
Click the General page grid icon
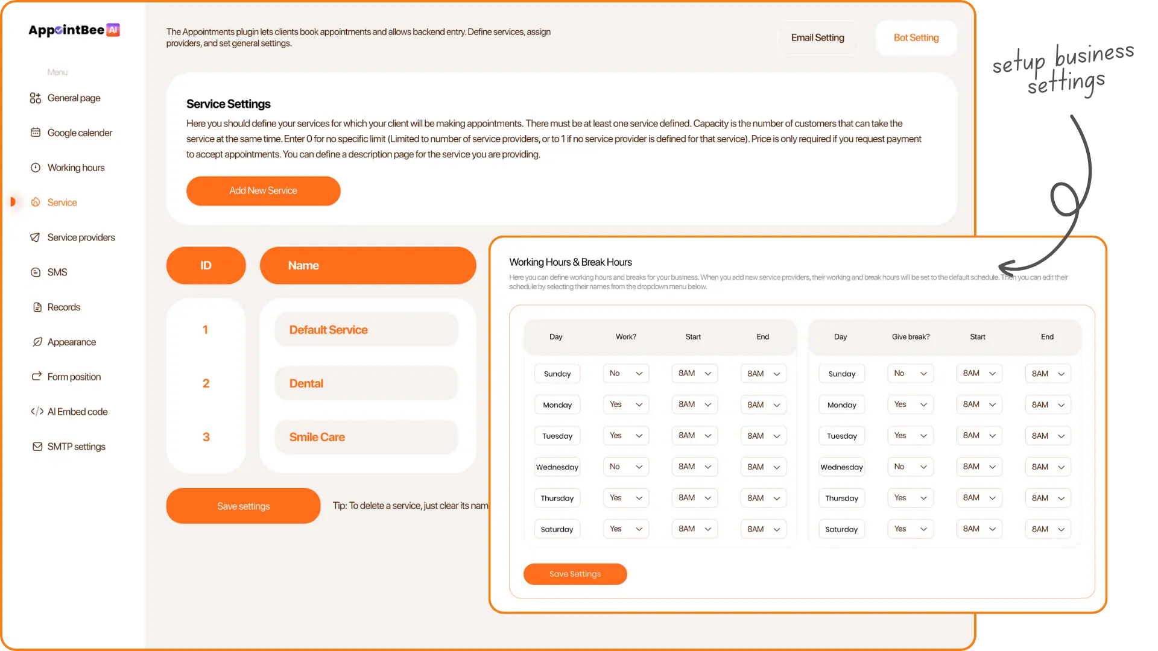36,98
